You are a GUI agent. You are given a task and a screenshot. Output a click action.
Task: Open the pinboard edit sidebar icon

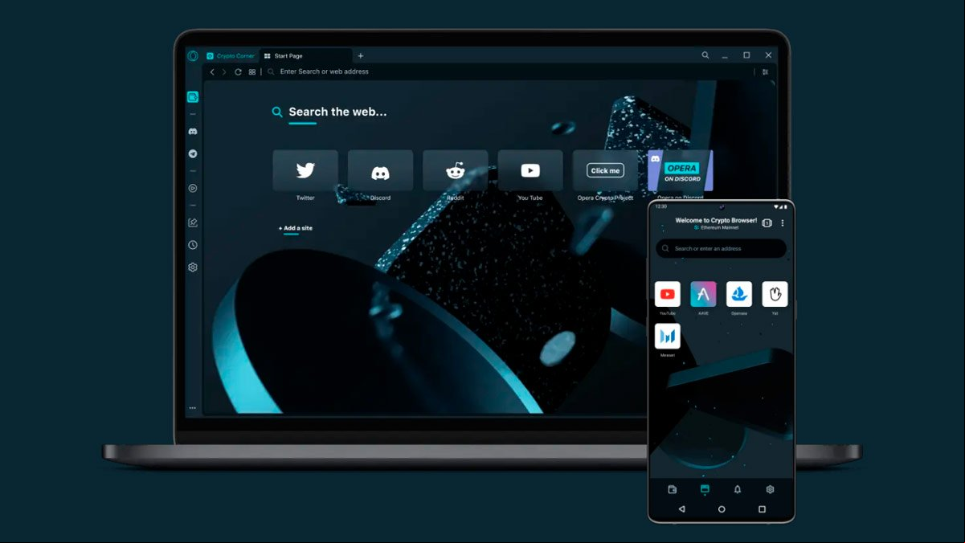[x=193, y=223]
